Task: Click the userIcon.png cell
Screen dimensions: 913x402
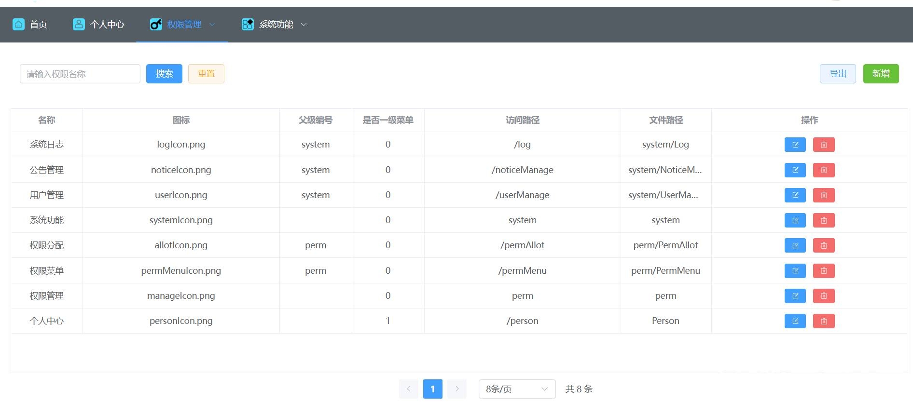Action: click(181, 195)
